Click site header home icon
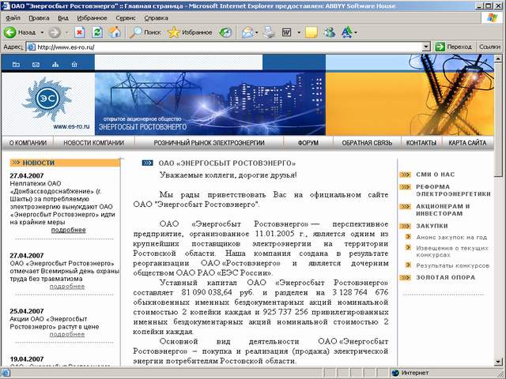This screenshot has width=506, height=379. (x=74, y=65)
